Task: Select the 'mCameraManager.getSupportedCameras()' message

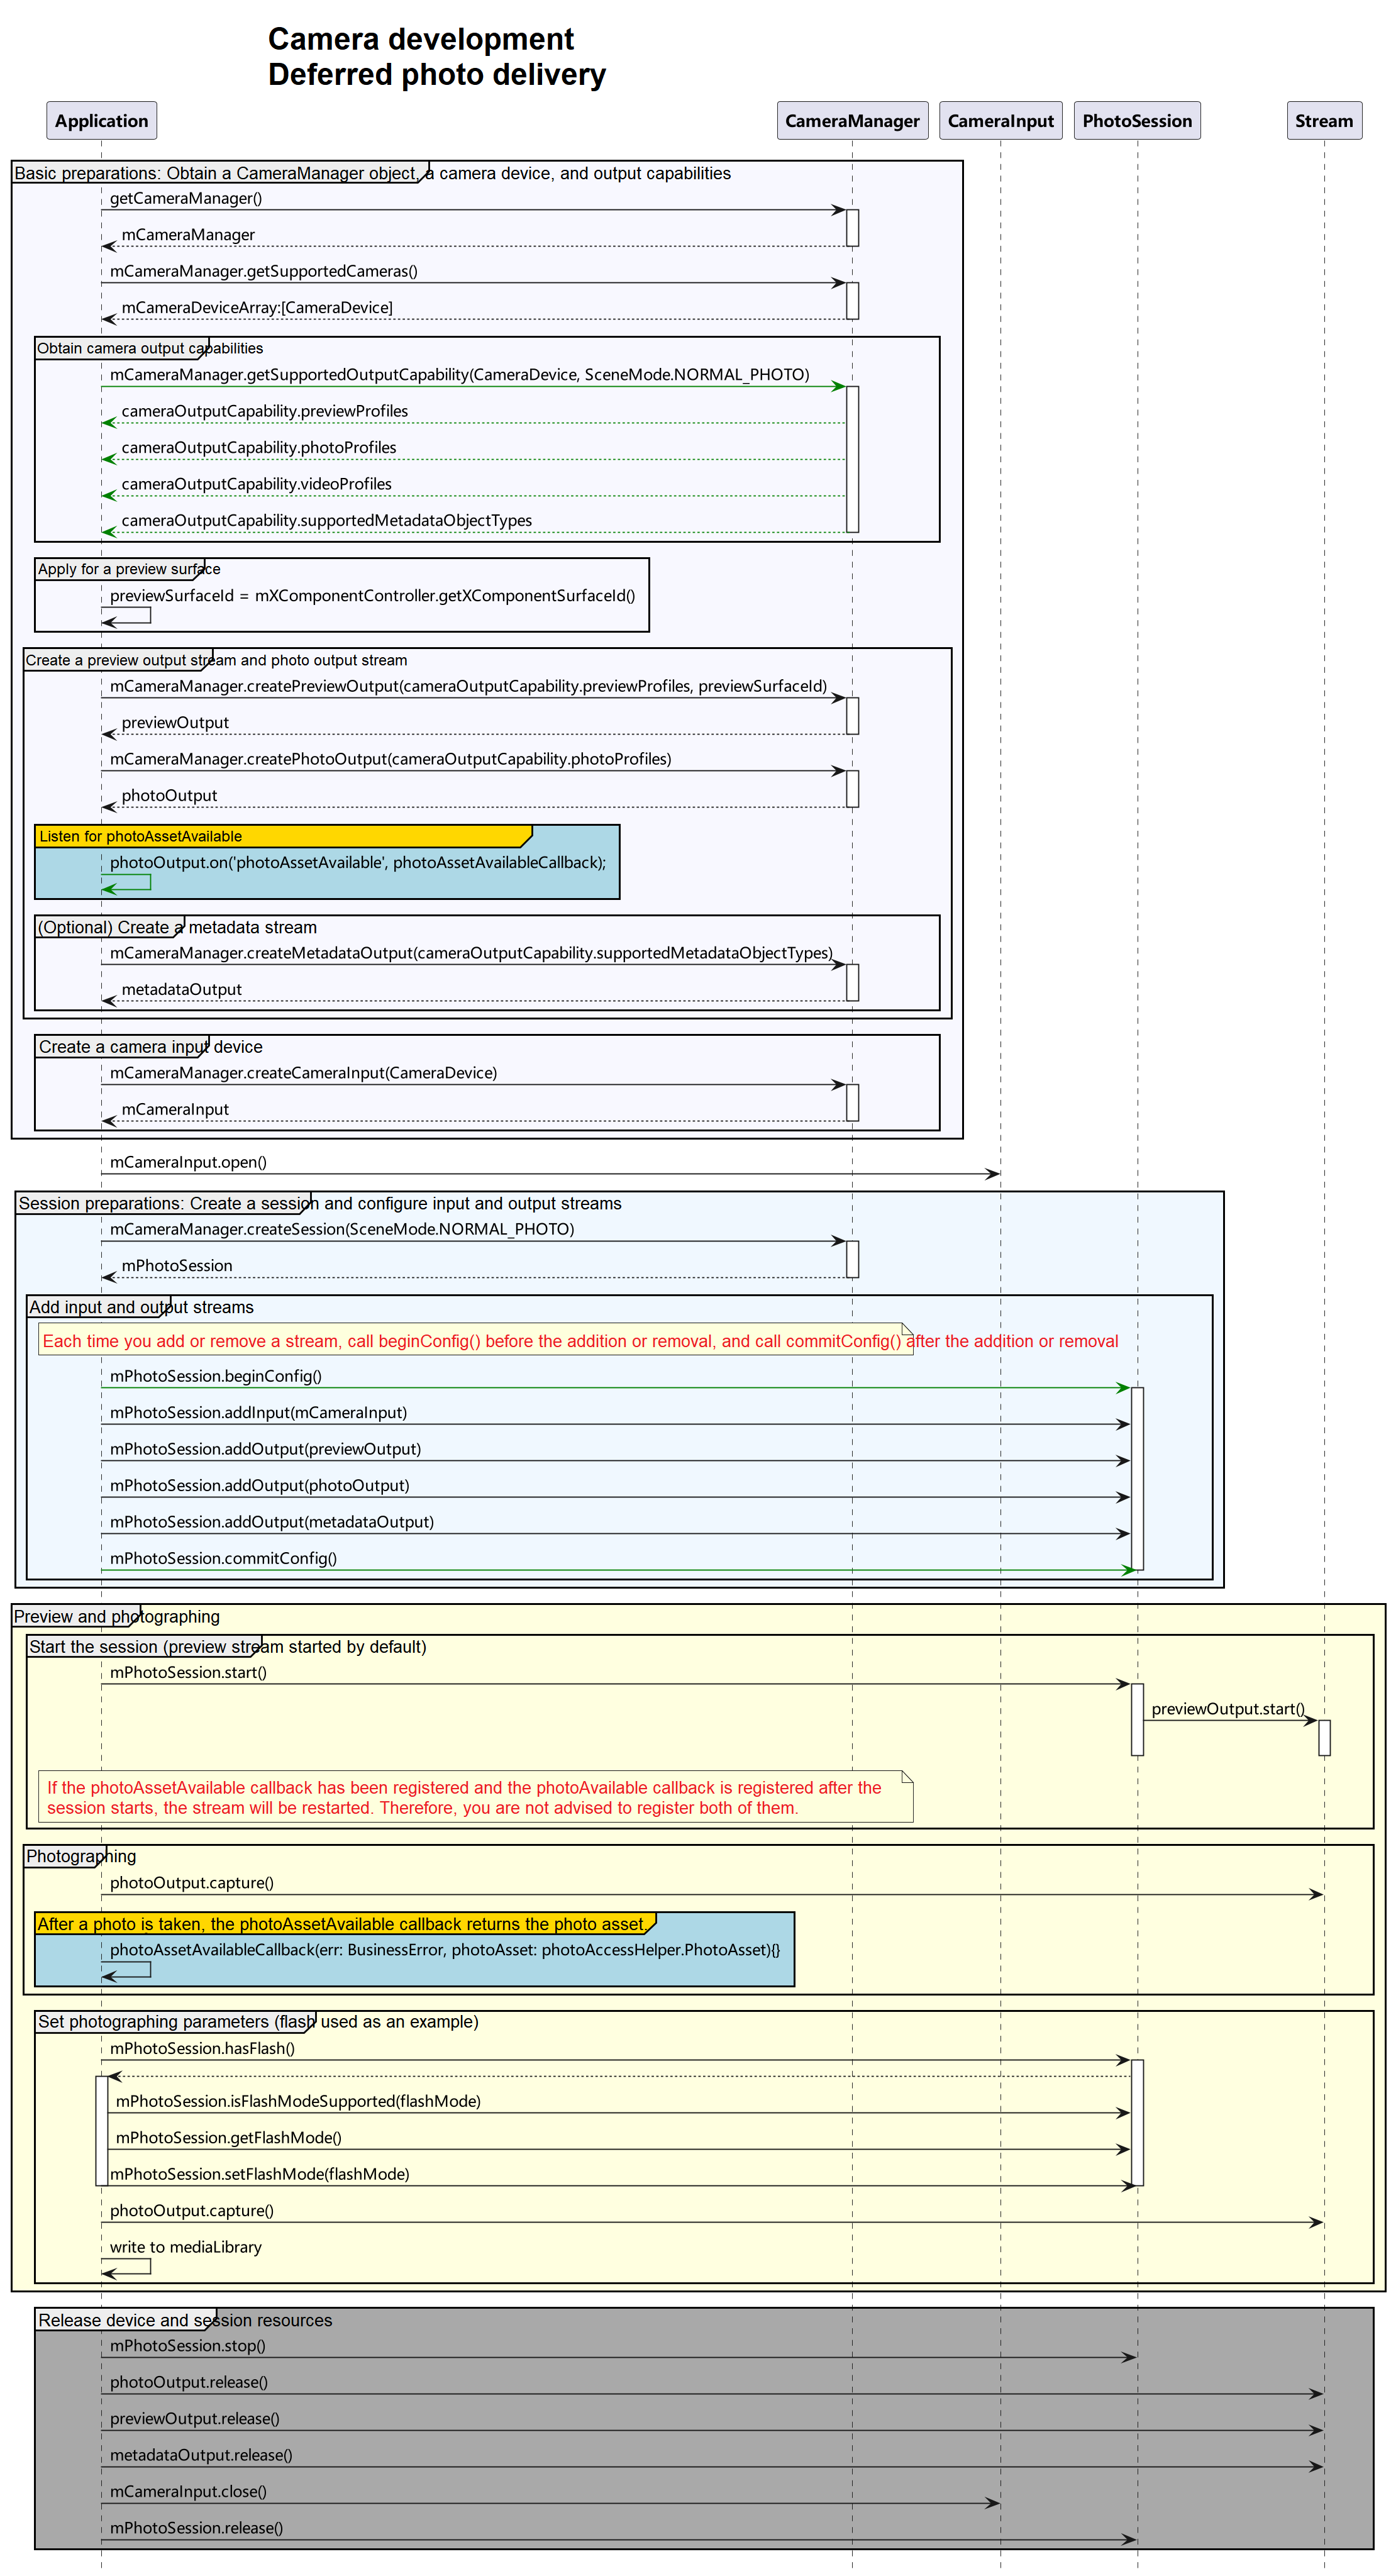Action: coord(264,271)
